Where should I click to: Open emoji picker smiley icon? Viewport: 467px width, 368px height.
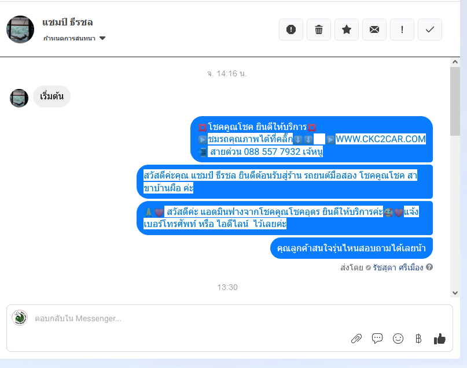[398, 339]
